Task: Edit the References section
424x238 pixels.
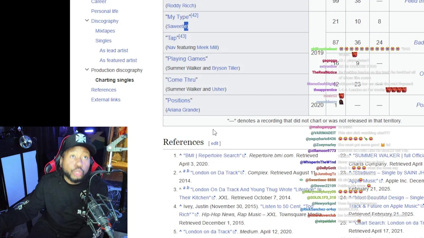Action: (214, 143)
